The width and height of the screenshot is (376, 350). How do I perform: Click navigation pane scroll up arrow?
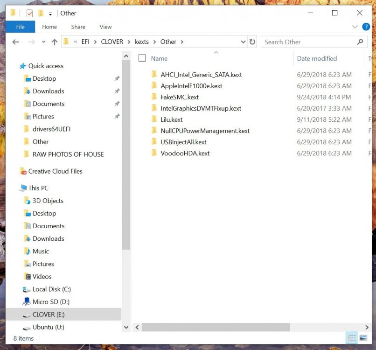[126, 56]
